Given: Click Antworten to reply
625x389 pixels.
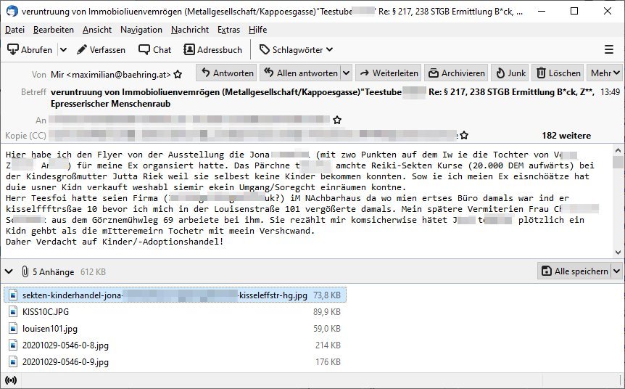Looking at the screenshot, I should coord(226,73).
